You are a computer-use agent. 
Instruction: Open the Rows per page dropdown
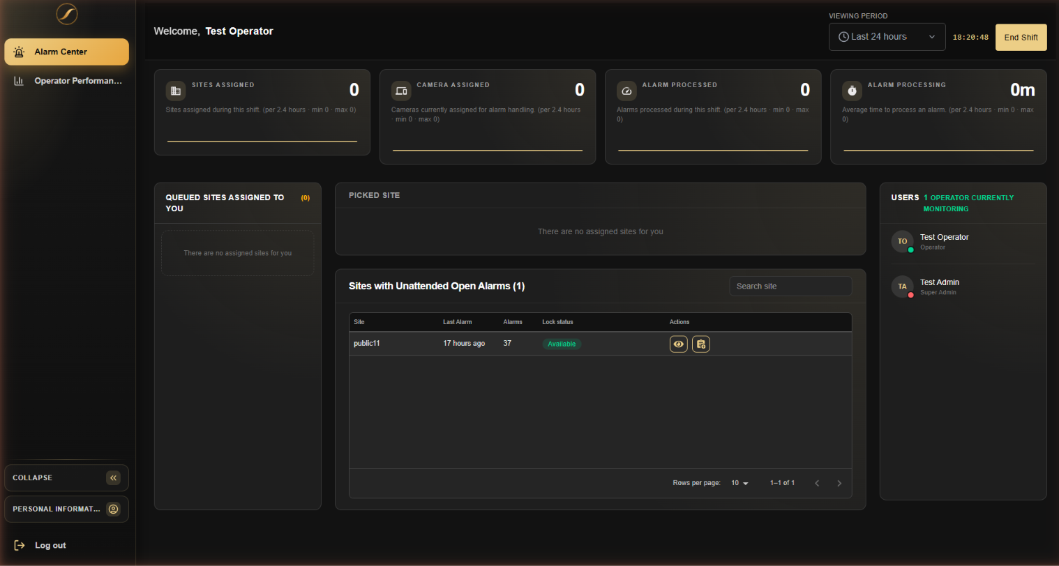[739, 483]
